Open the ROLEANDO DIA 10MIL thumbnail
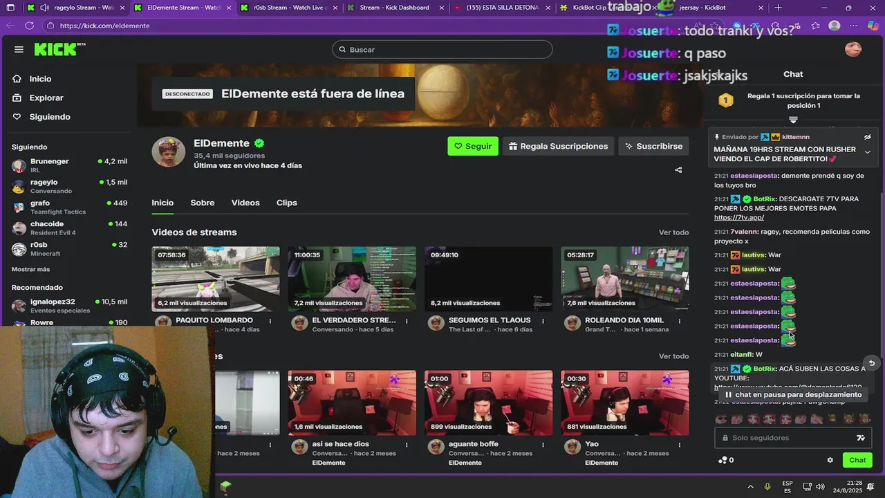The height and width of the screenshot is (498, 885). tap(625, 279)
